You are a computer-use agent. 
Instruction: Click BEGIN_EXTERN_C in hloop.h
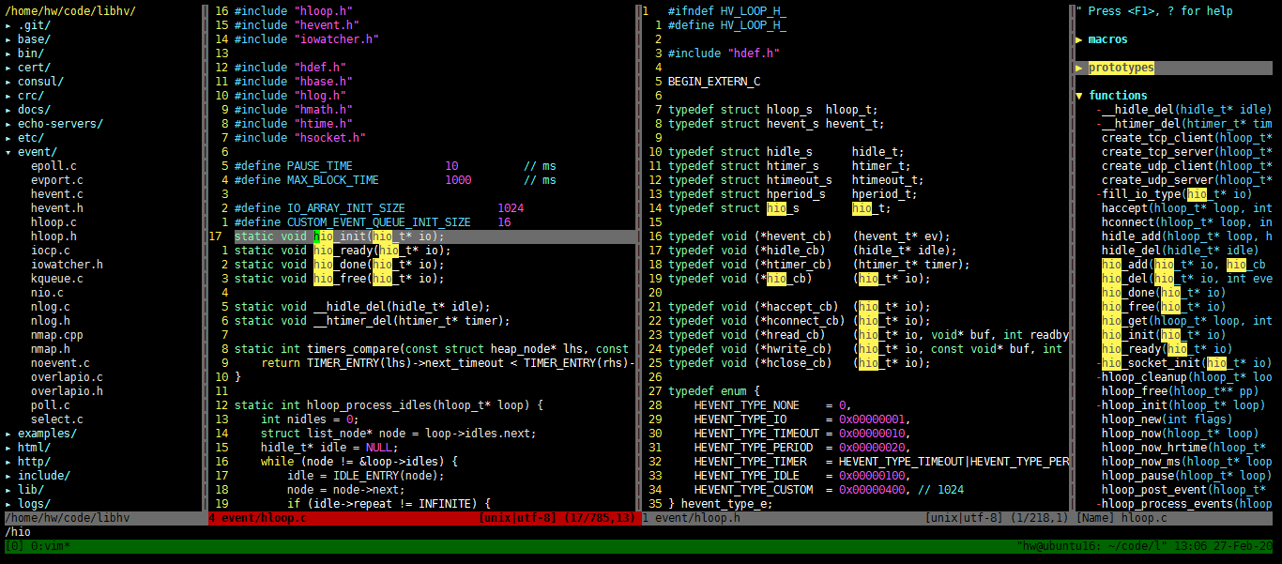pyautogui.click(x=714, y=82)
